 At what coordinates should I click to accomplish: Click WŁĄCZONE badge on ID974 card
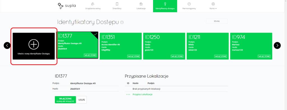click(264, 56)
